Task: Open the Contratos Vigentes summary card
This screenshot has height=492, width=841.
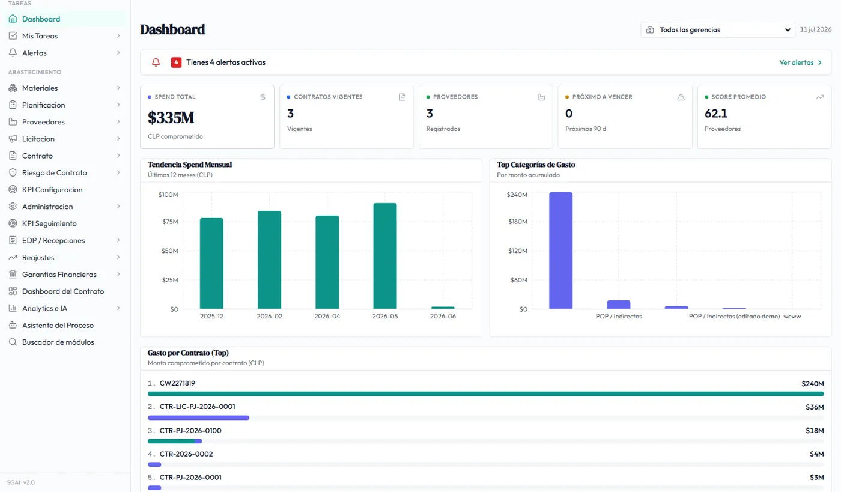Action: coord(347,117)
